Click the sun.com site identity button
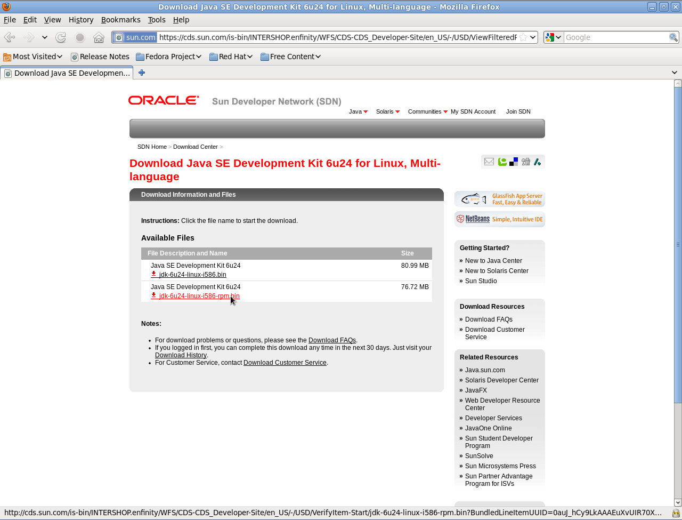Viewport: 682px width, 520px height. click(x=135, y=37)
